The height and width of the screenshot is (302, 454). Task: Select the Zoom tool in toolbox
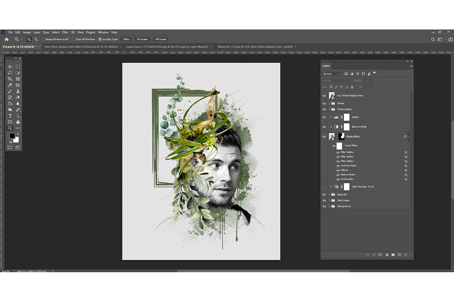point(10,128)
